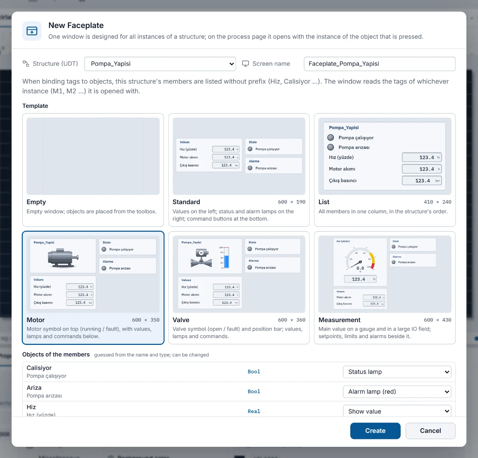Click the Objects of the members heading
The image size is (478, 458).
click(56, 355)
